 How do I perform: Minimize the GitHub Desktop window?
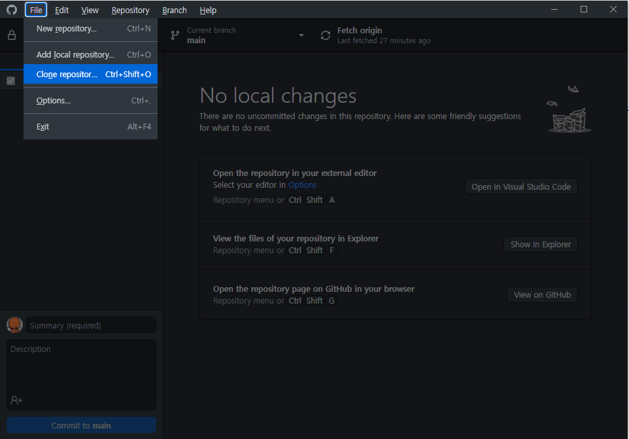tap(554, 9)
